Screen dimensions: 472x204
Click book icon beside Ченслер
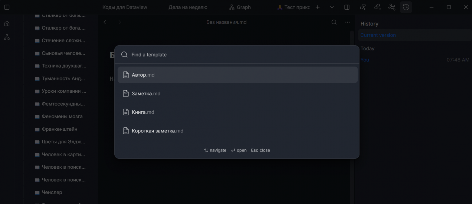pos(37,193)
